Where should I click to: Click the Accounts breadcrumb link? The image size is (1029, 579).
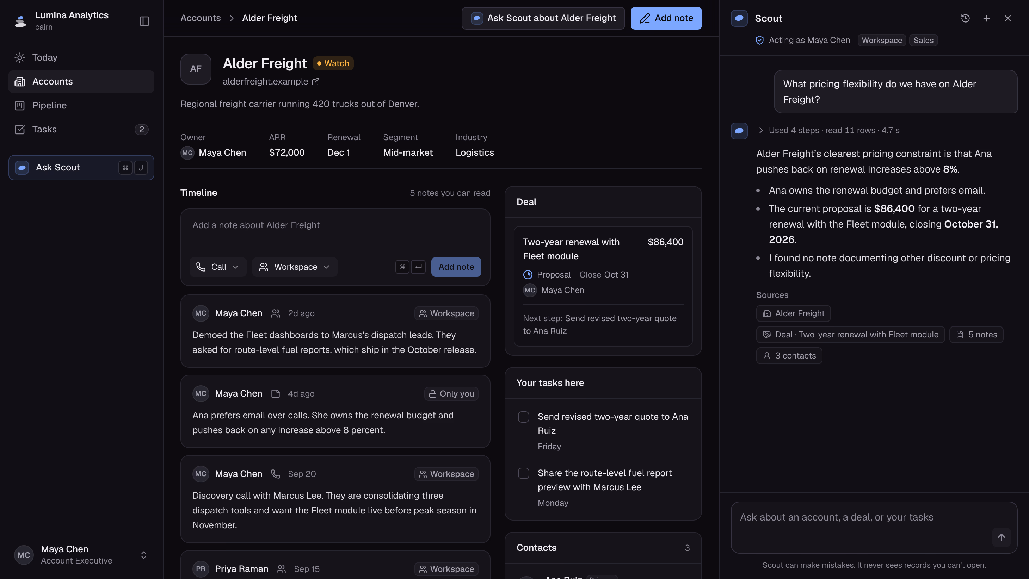click(x=201, y=18)
